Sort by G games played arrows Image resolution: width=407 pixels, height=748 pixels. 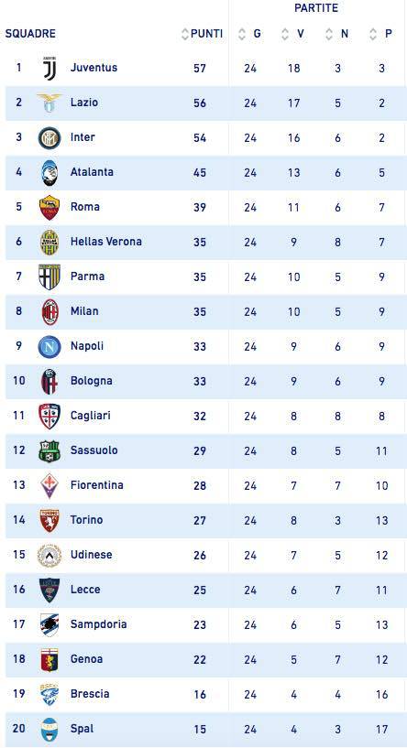242,34
